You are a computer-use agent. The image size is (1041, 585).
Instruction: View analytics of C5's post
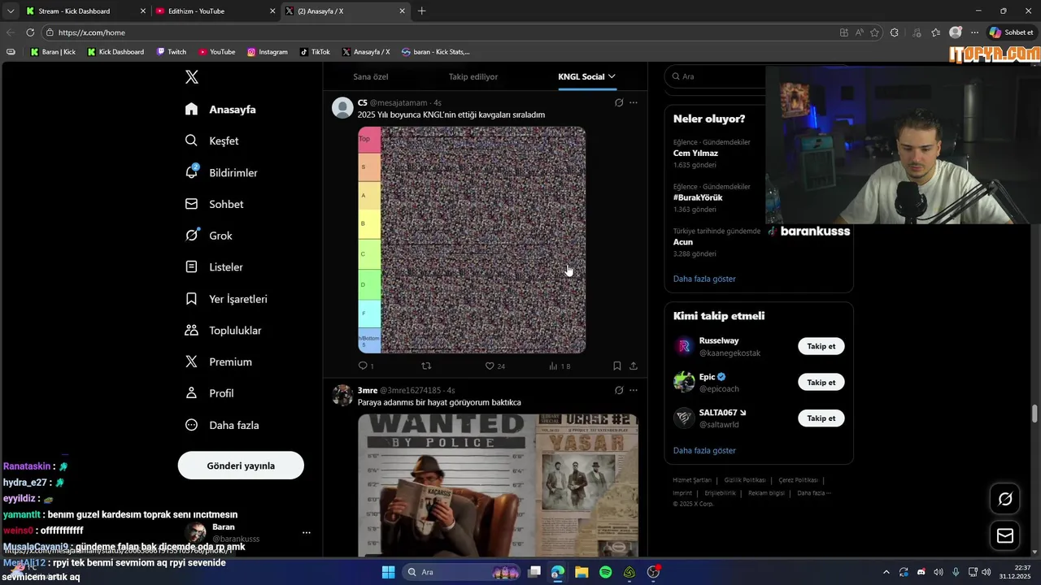tap(560, 366)
